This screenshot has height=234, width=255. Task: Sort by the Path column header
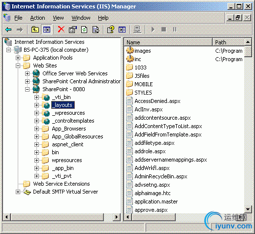coord(228,42)
